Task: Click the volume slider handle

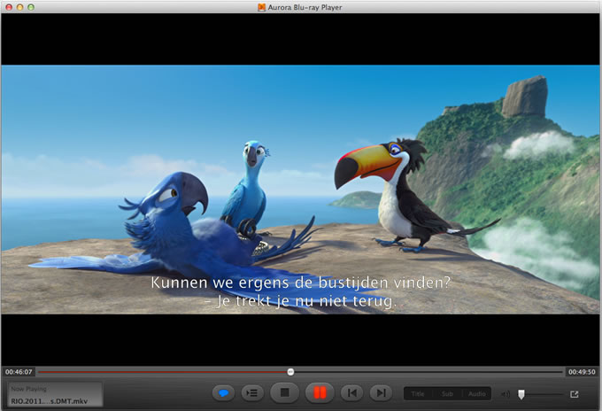Action: (x=521, y=394)
